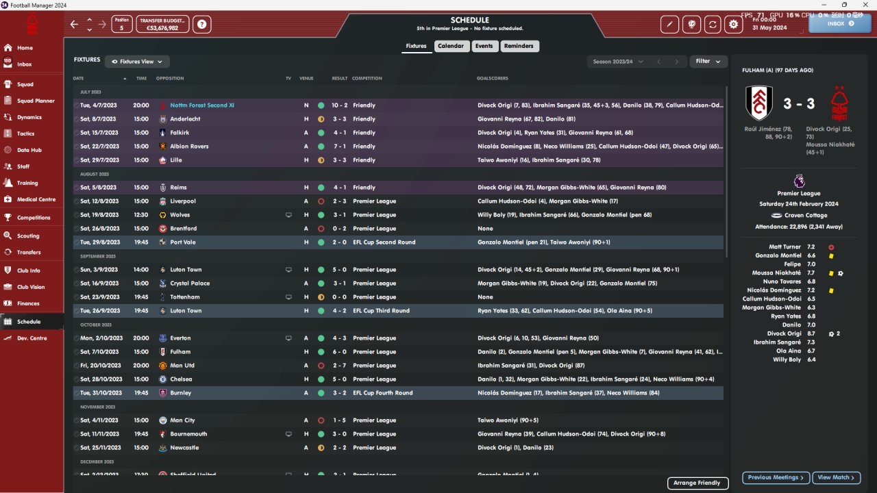Switch to the Calendar tab
This screenshot has width=877, height=493.
click(x=451, y=46)
